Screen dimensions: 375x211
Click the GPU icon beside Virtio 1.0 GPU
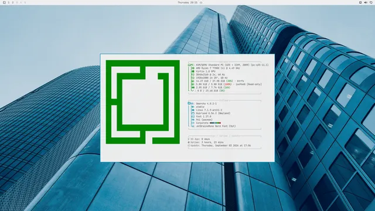(193, 72)
